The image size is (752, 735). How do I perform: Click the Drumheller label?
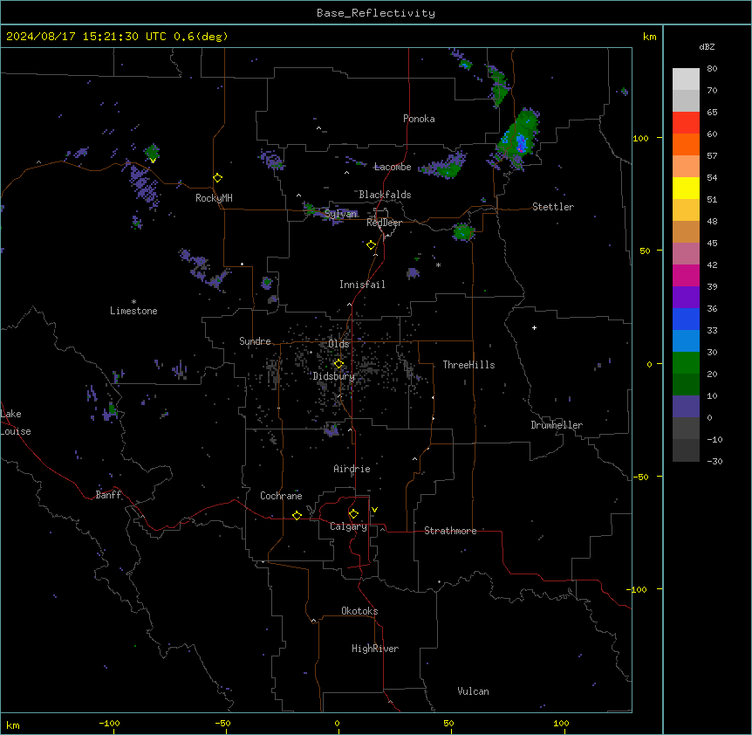557,425
